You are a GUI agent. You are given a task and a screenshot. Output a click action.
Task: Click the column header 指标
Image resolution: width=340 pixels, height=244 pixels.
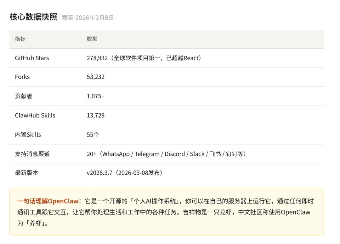click(x=20, y=39)
